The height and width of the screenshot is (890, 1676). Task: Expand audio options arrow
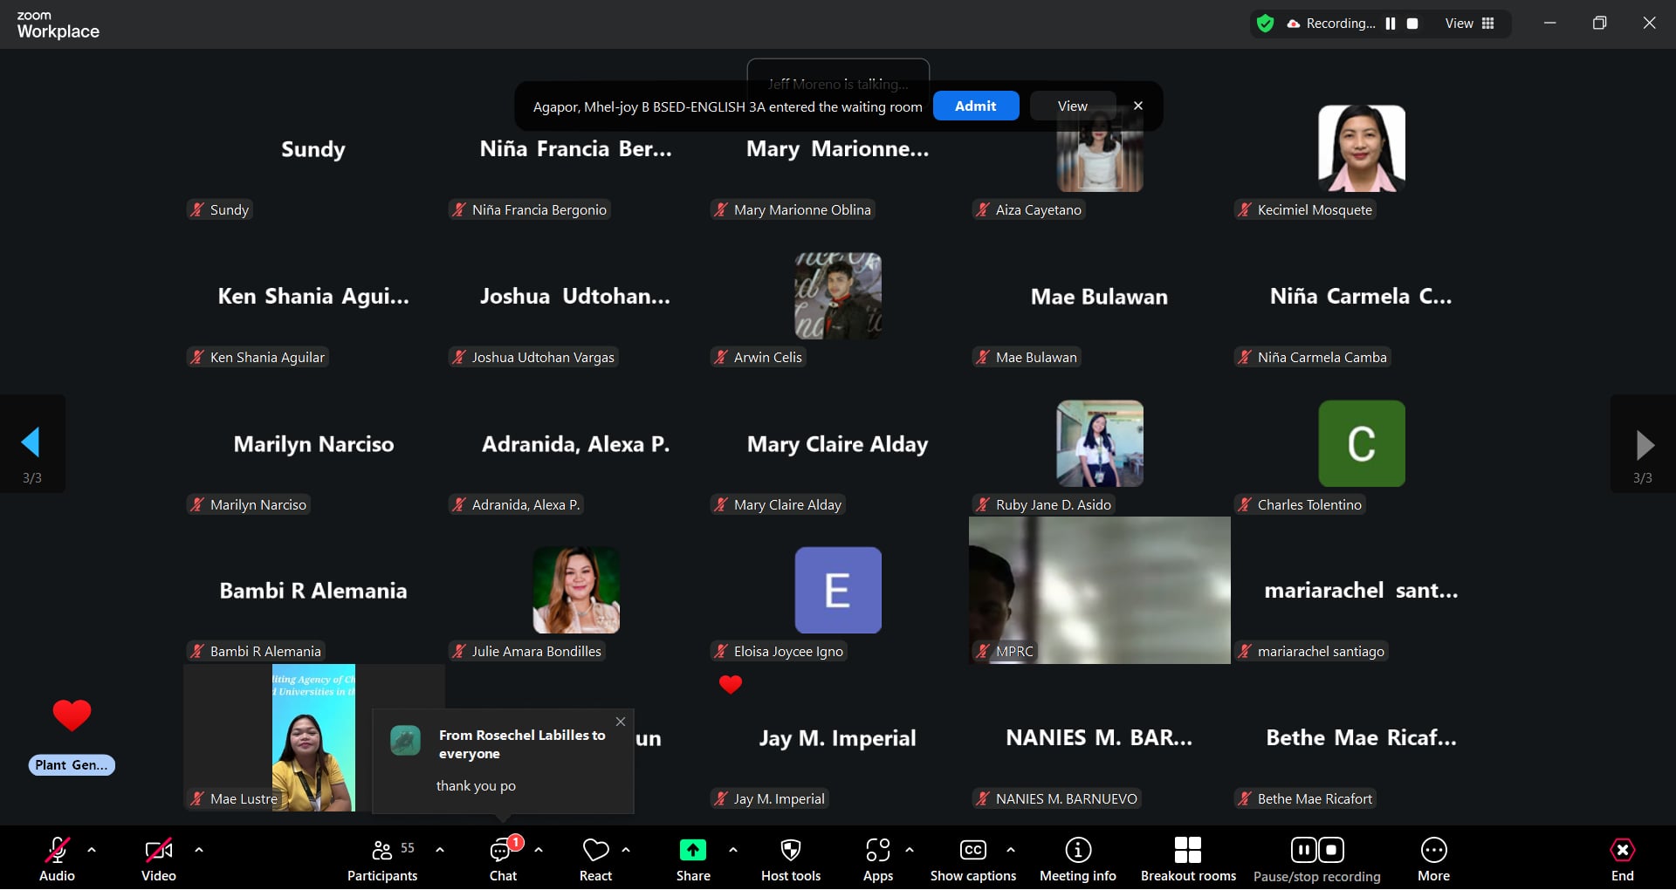92,849
